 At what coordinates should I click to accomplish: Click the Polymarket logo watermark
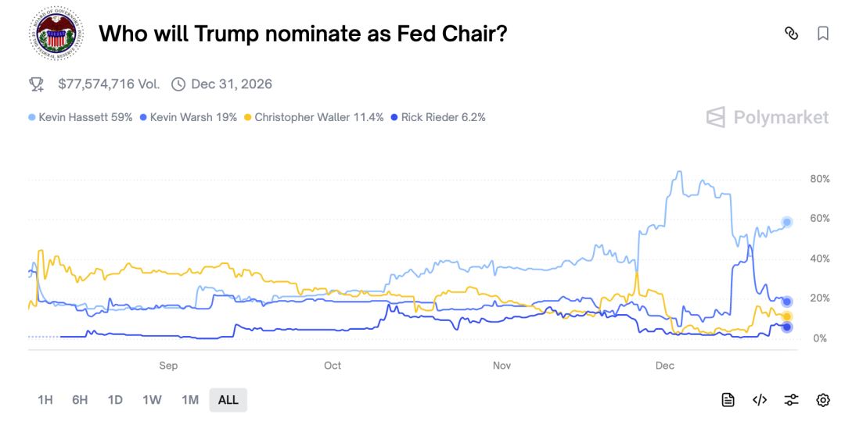point(767,117)
